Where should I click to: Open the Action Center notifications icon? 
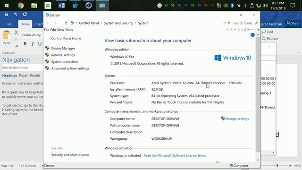coord(293,6)
